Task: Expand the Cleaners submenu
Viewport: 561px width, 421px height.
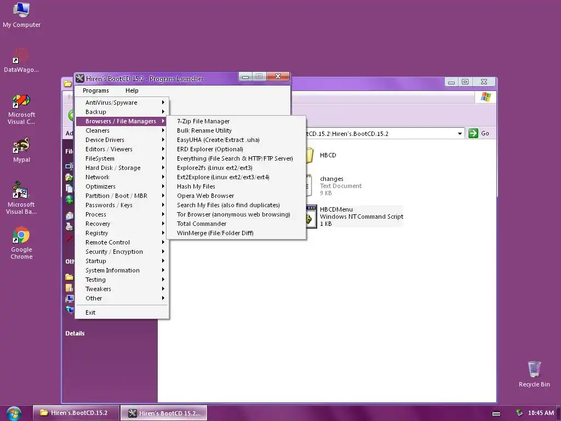Action: [x=122, y=130]
